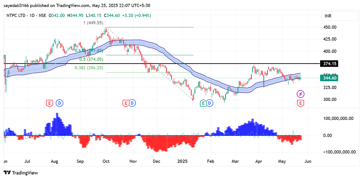Select the blue dividend D marker before February

210,103
